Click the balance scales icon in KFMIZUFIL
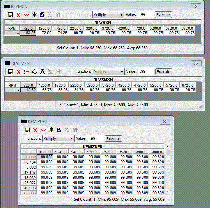This screenshot has width=210, height=208. point(51,130)
